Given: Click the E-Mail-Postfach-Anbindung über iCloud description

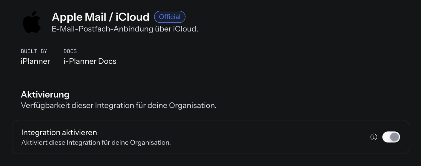Looking at the screenshot, I should click(125, 29).
